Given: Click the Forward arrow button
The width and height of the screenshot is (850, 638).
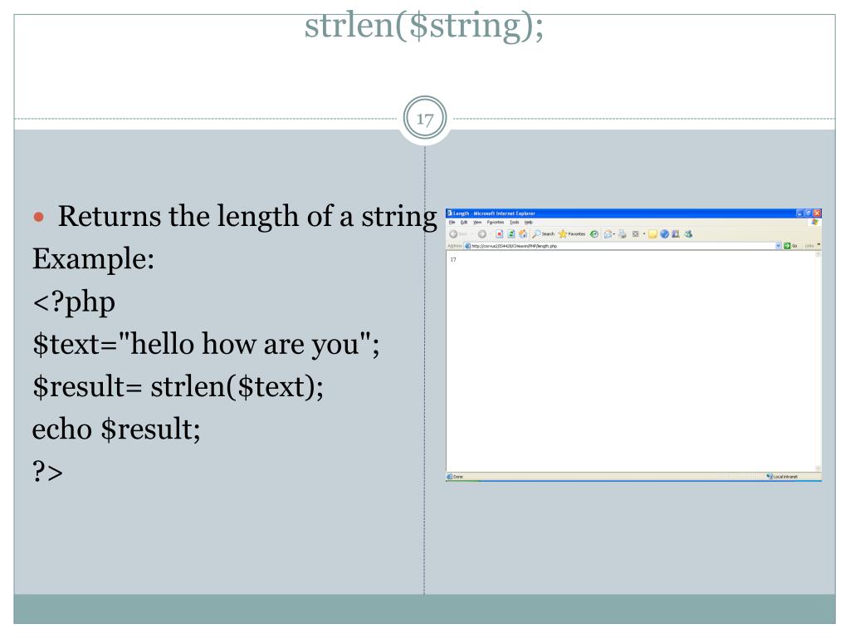Looking at the screenshot, I should coord(482,233).
